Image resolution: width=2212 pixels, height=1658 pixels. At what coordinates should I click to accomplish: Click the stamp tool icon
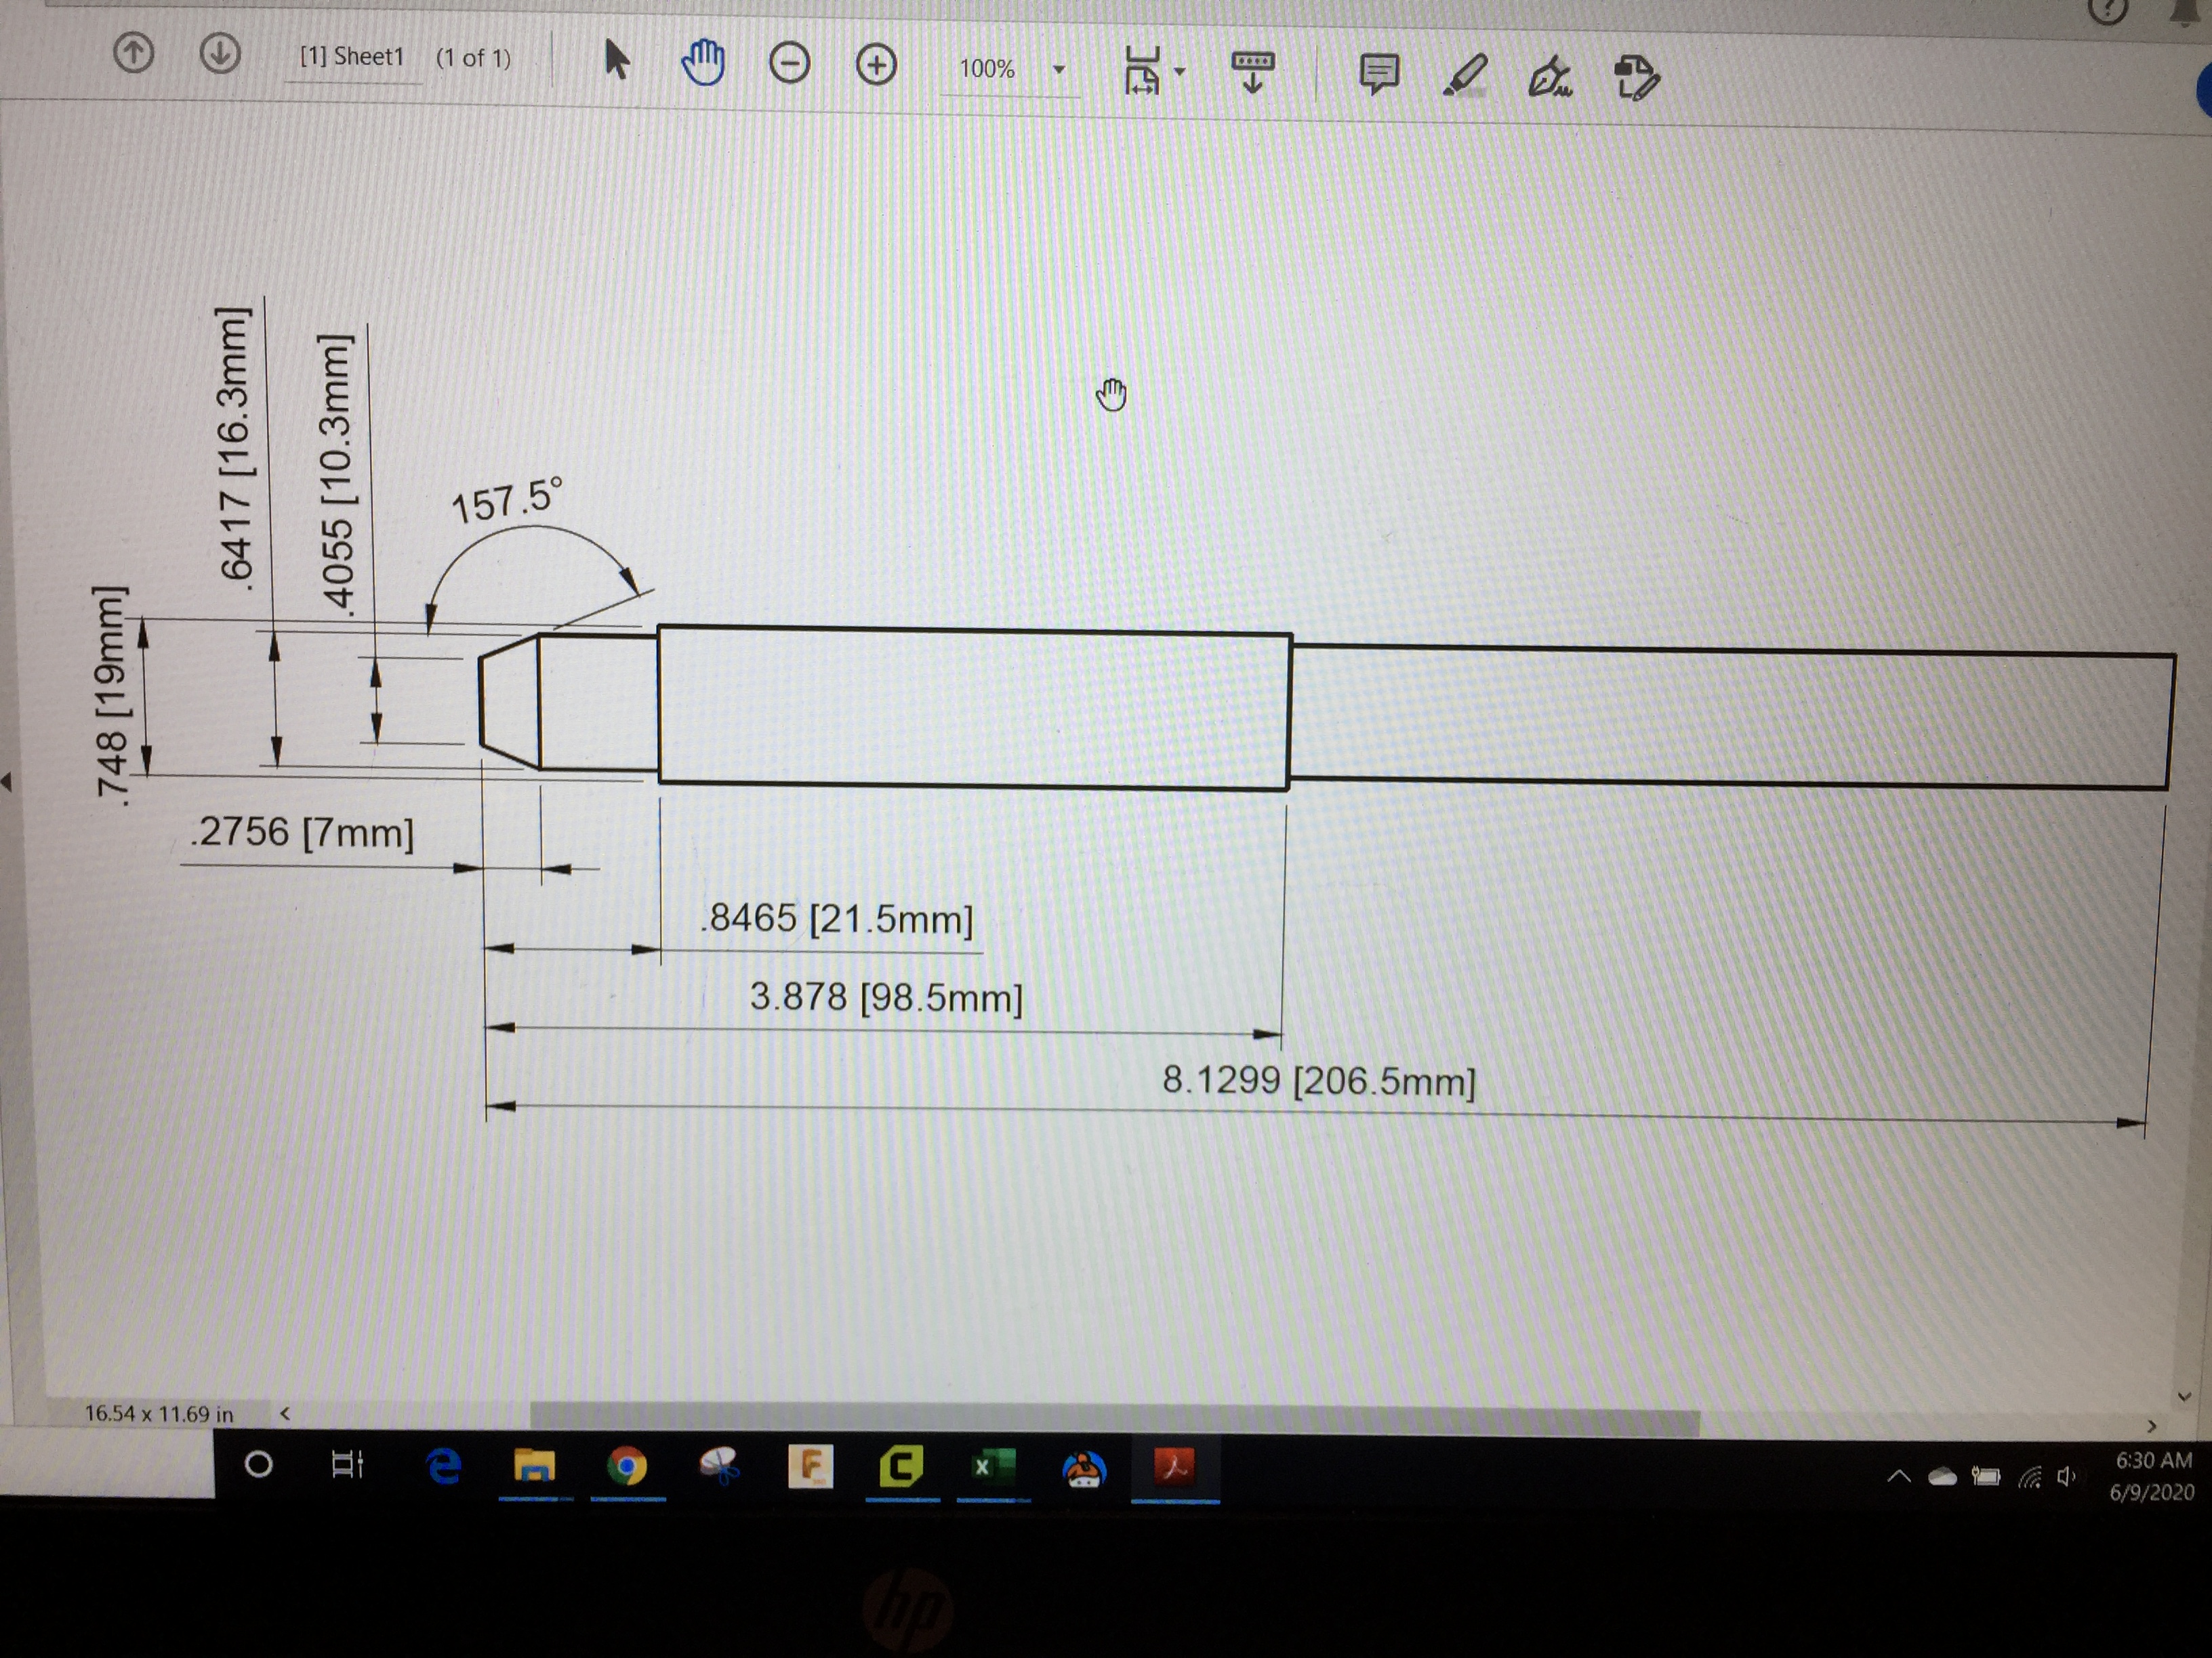(x=1637, y=78)
